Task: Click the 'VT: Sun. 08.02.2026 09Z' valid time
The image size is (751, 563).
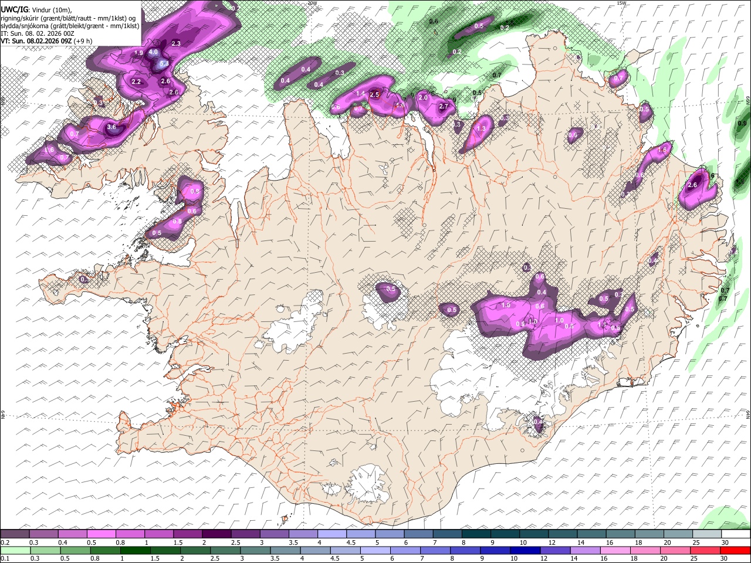Action: click(x=36, y=41)
